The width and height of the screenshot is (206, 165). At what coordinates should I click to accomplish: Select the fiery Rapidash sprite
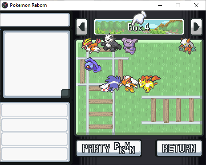click(149, 84)
